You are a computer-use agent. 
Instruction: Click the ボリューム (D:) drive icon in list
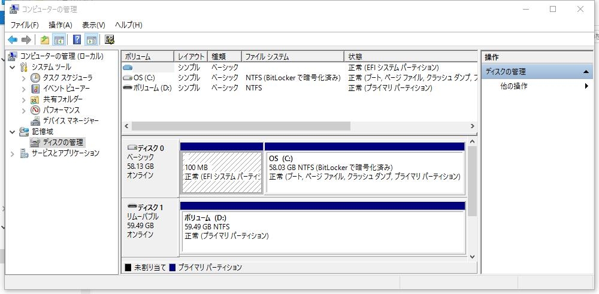[x=128, y=88]
